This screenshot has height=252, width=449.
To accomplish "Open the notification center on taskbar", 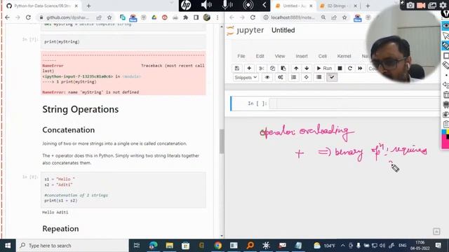I will [x=438, y=246].
